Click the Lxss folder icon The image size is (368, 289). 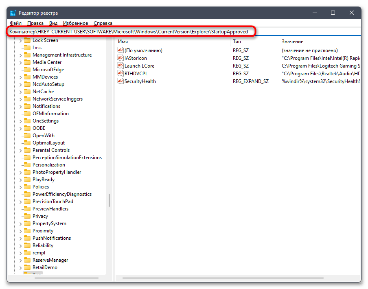(x=27, y=47)
